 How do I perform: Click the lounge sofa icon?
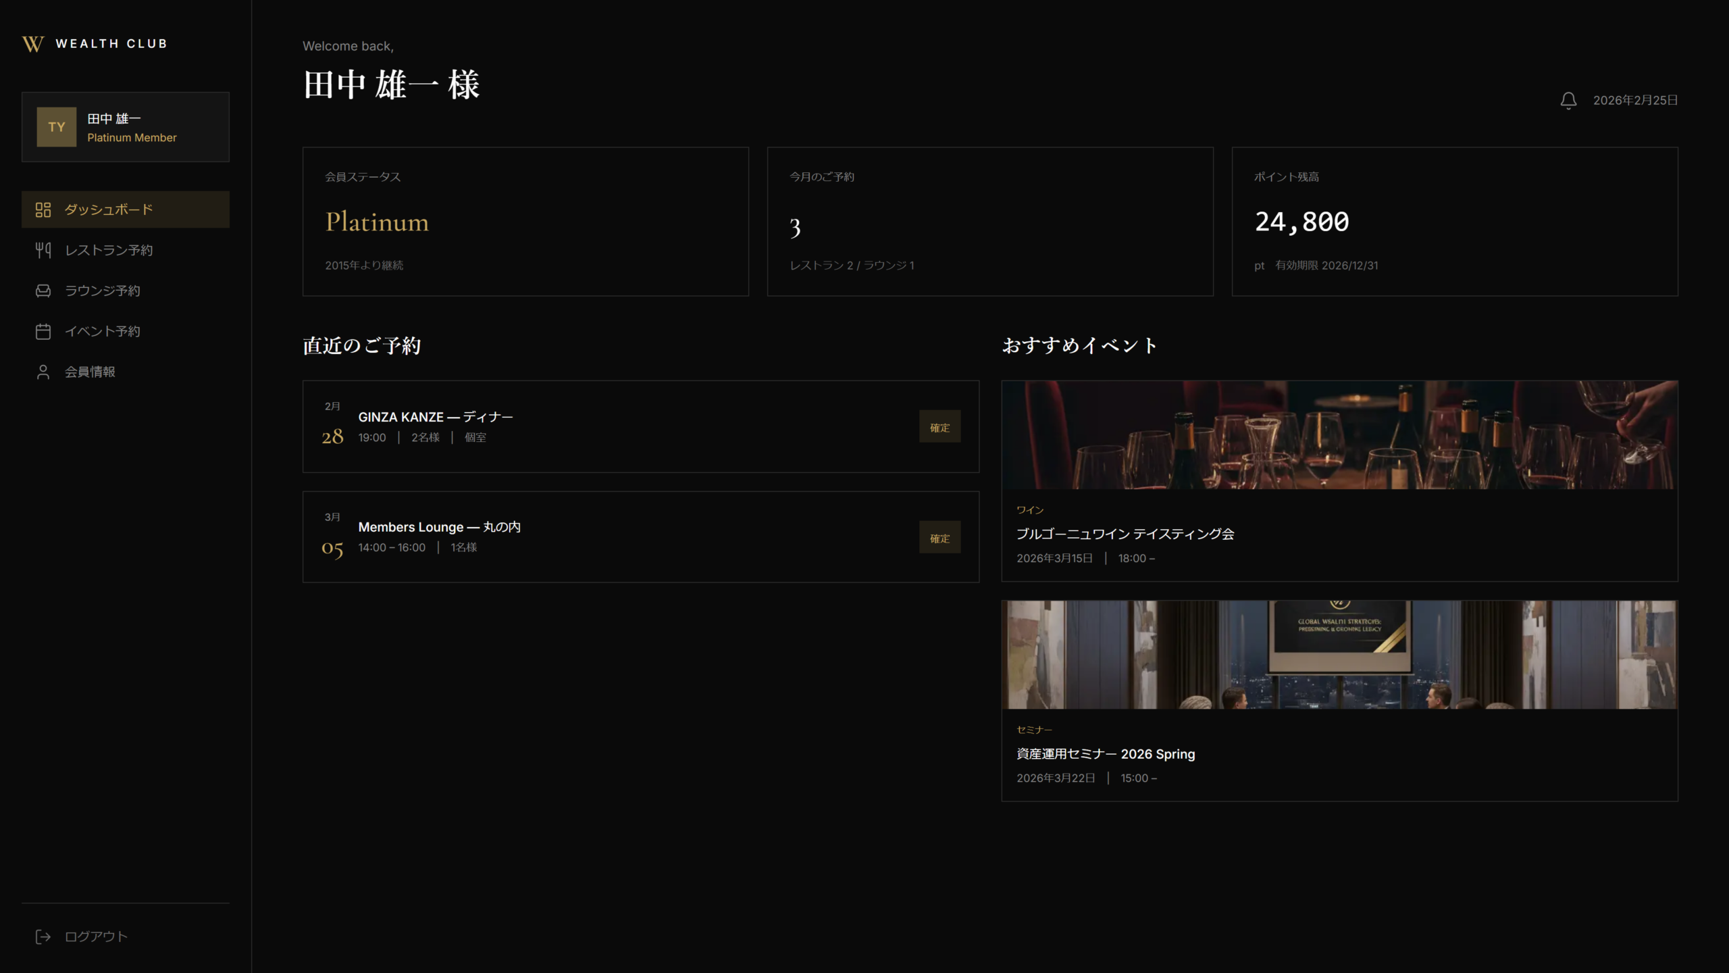(43, 291)
